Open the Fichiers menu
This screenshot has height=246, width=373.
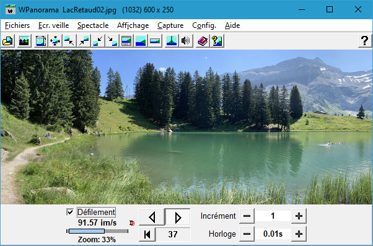[17, 25]
